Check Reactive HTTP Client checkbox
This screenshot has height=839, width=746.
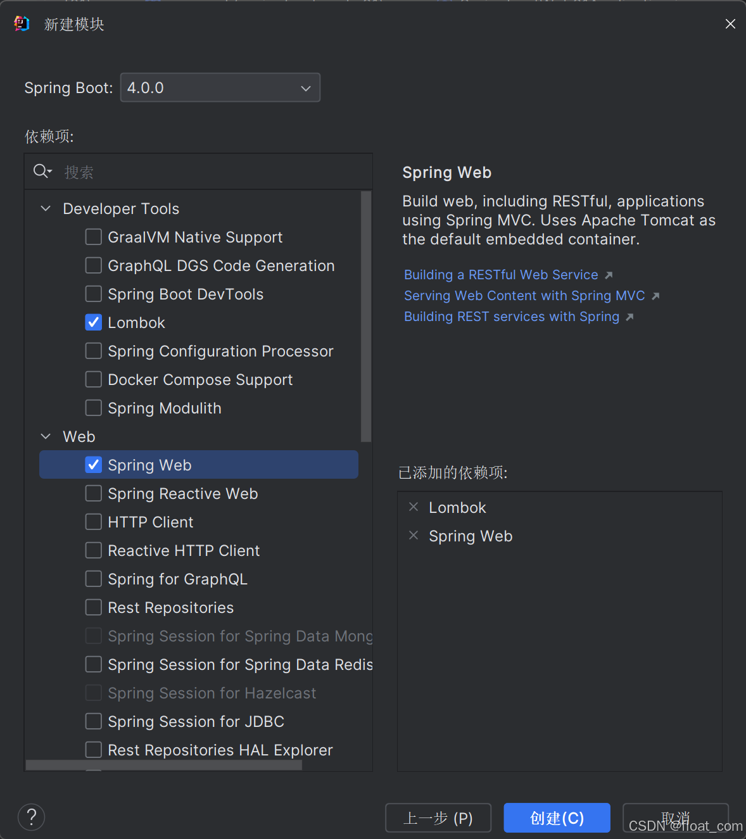click(x=94, y=550)
